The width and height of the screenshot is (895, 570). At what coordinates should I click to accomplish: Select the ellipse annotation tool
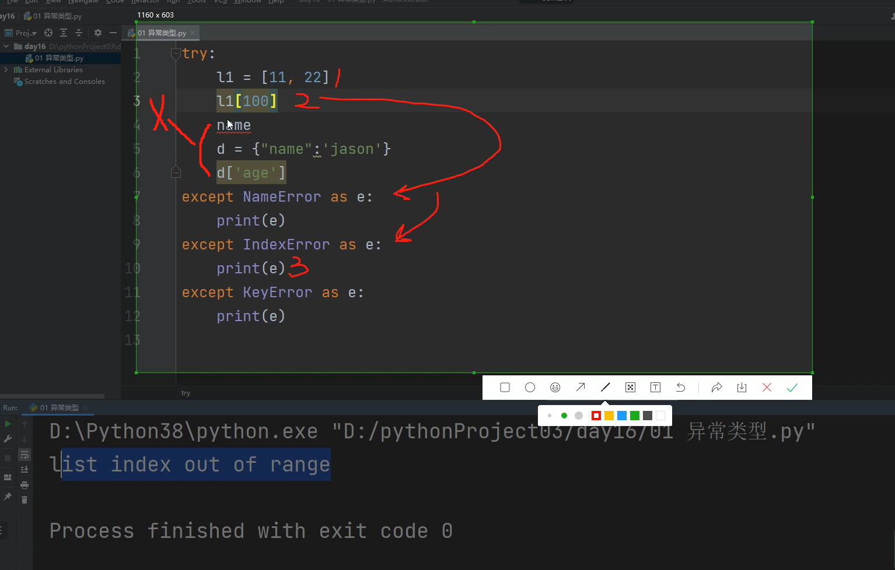coord(530,388)
